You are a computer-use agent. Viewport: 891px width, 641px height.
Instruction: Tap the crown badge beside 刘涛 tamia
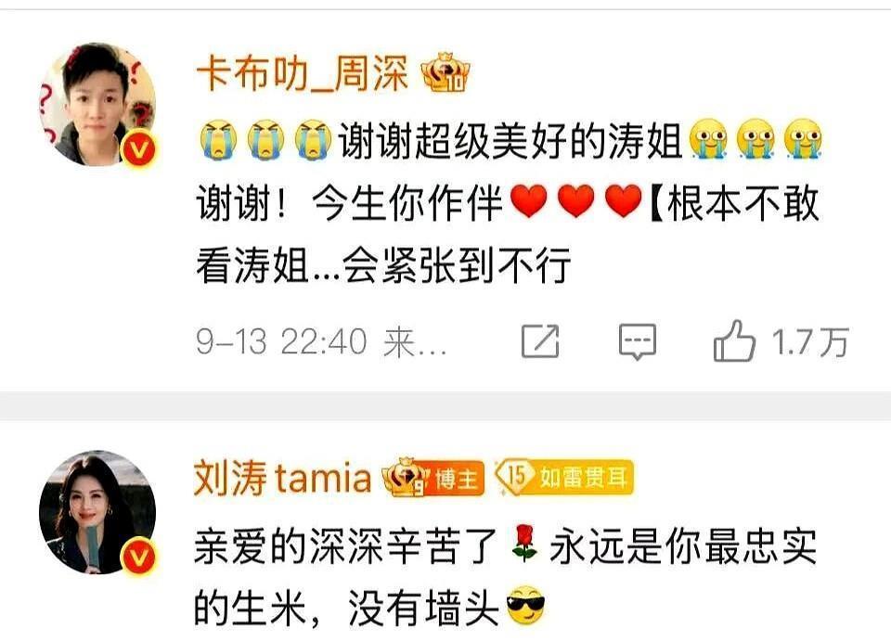coord(404,478)
